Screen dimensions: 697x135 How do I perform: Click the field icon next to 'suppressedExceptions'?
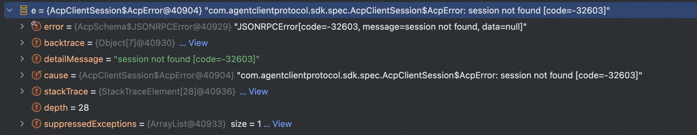(x=36, y=124)
